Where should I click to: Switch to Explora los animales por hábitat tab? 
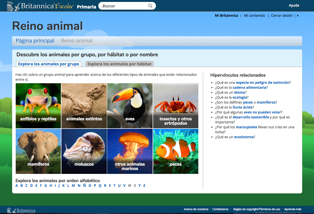[x=120, y=64]
